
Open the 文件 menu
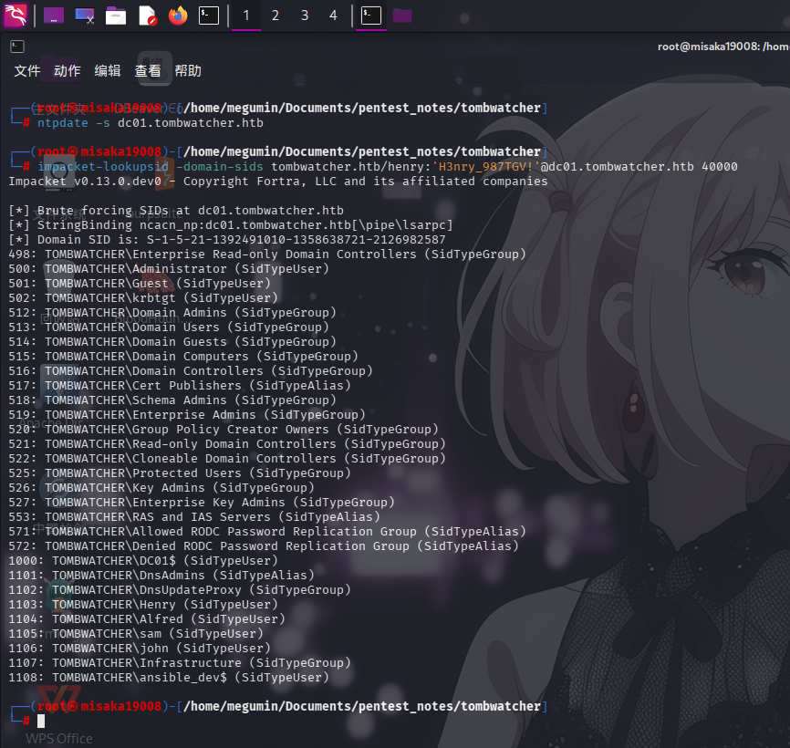point(27,70)
